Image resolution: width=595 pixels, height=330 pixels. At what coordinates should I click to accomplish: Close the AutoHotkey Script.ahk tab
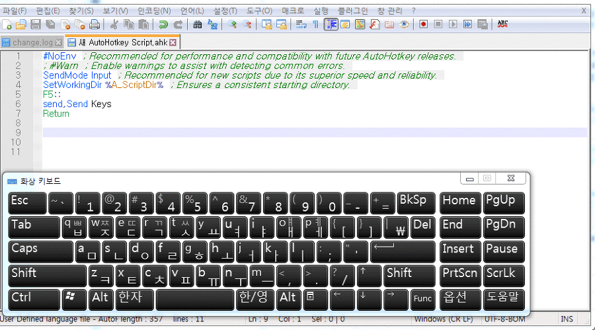pos(173,42)
